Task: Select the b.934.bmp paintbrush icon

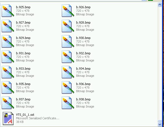Action: [x=68, y=72]
